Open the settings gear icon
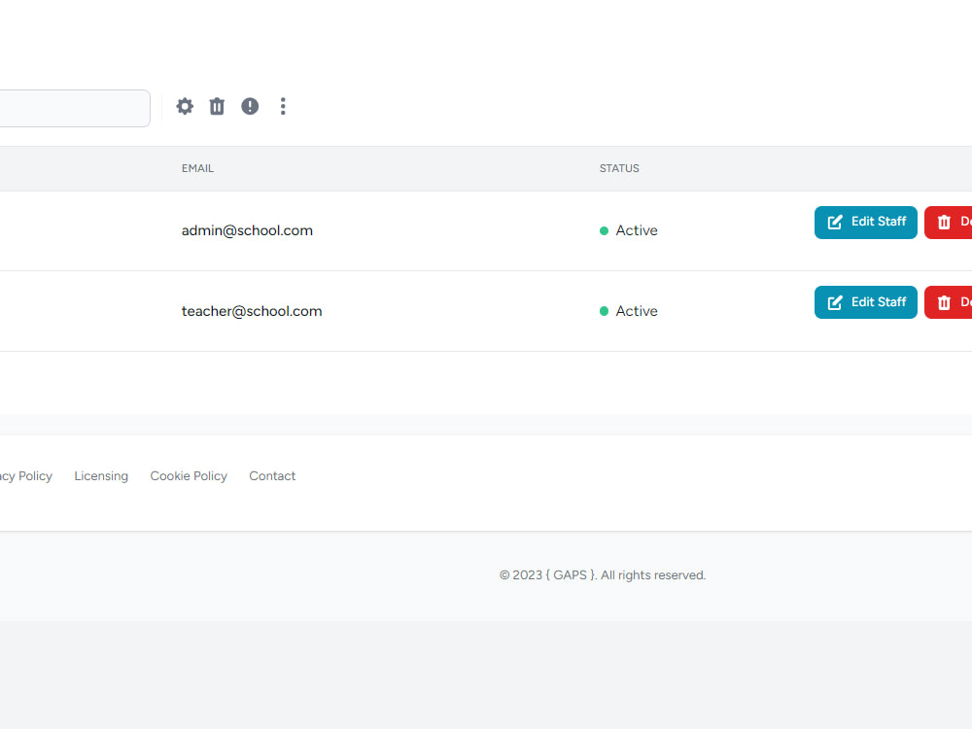Viewport: 972px width, 729px height. pos(185,106)
